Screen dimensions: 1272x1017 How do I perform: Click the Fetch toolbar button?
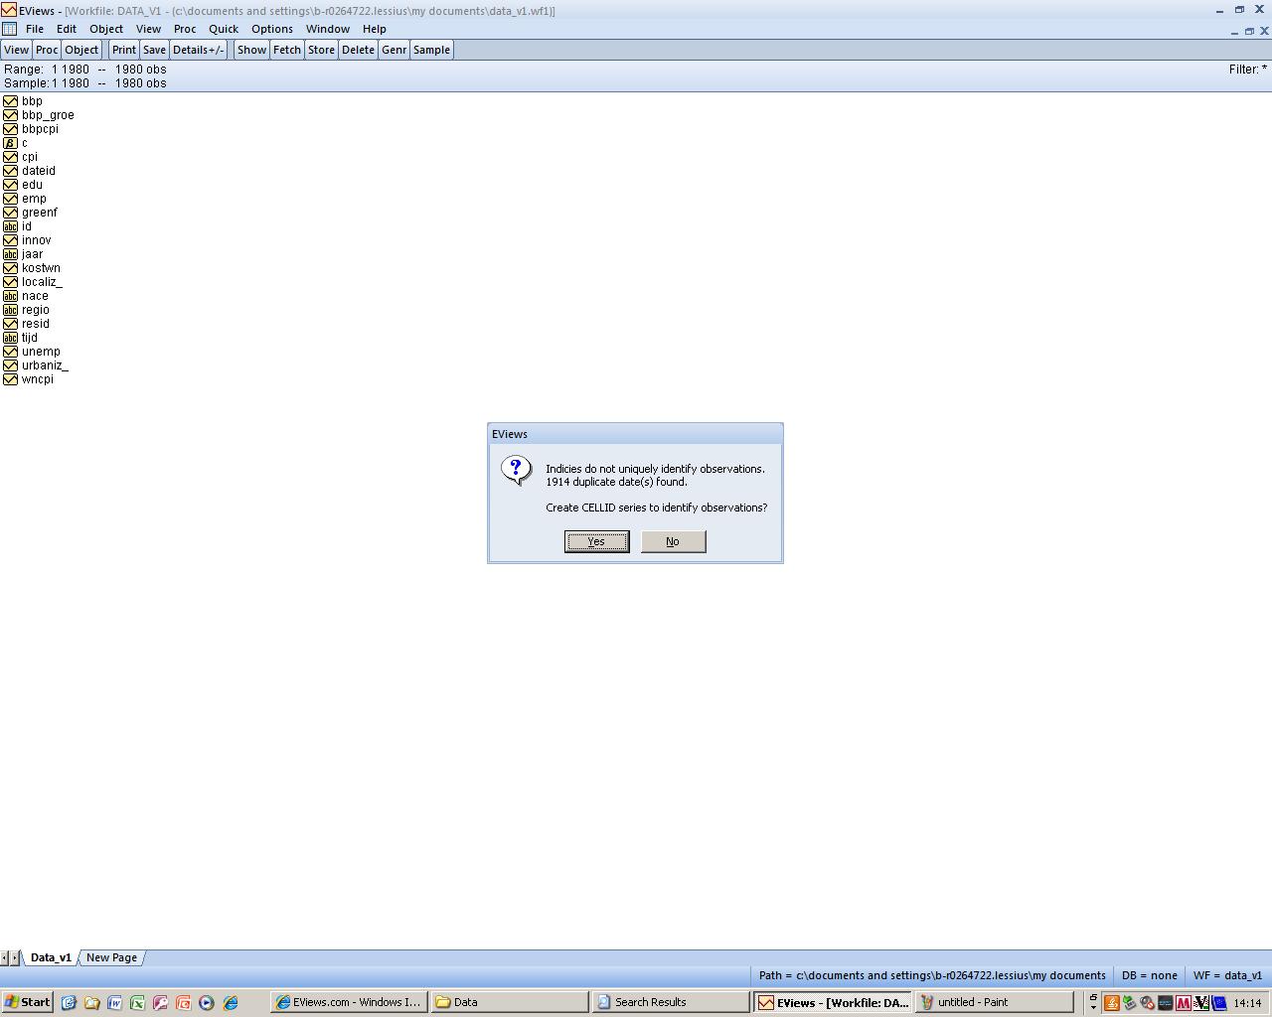(286, 50)
